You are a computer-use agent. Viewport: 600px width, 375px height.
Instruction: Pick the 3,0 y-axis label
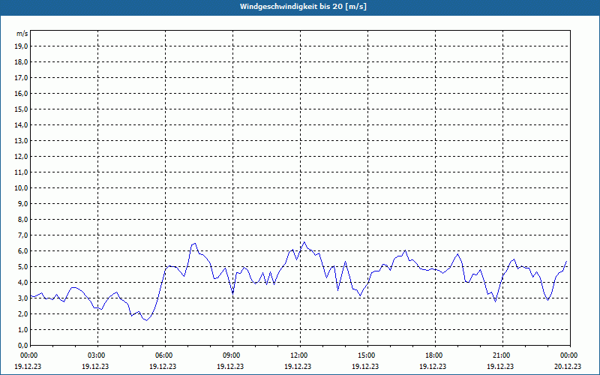click(22, 298)
